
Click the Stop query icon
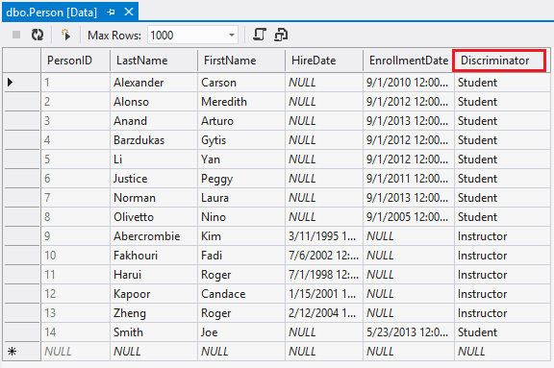16,35
